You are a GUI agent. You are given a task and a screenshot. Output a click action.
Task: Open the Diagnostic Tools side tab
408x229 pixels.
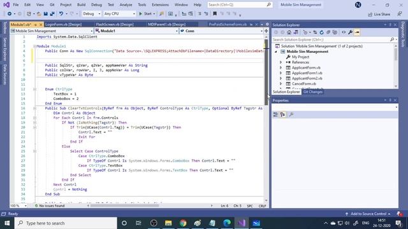point(403,34)
